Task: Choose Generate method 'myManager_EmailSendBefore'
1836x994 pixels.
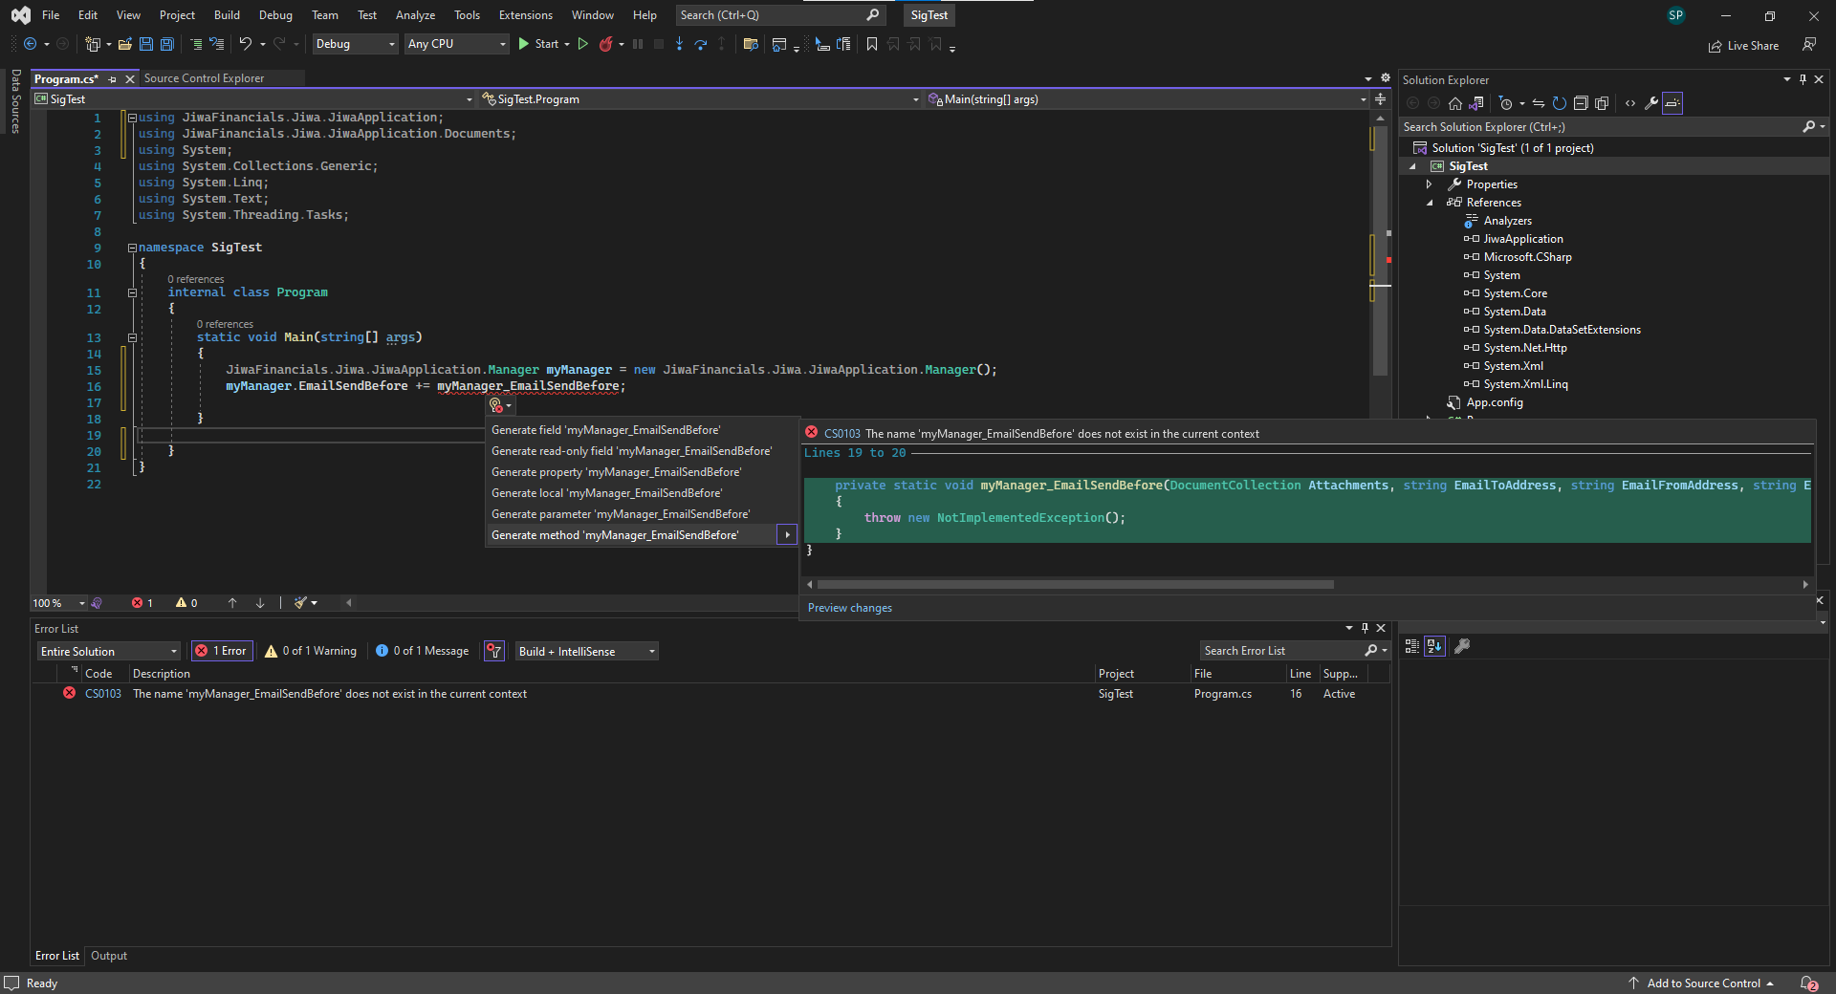Action: [615, 535]
